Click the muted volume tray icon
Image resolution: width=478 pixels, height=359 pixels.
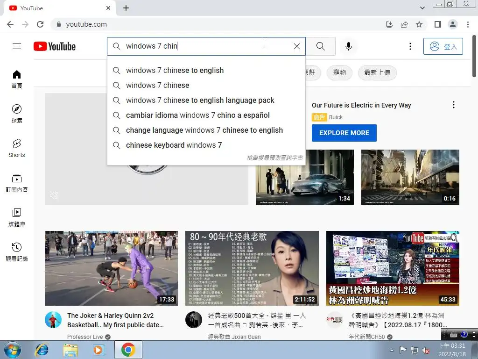(426, 350)
